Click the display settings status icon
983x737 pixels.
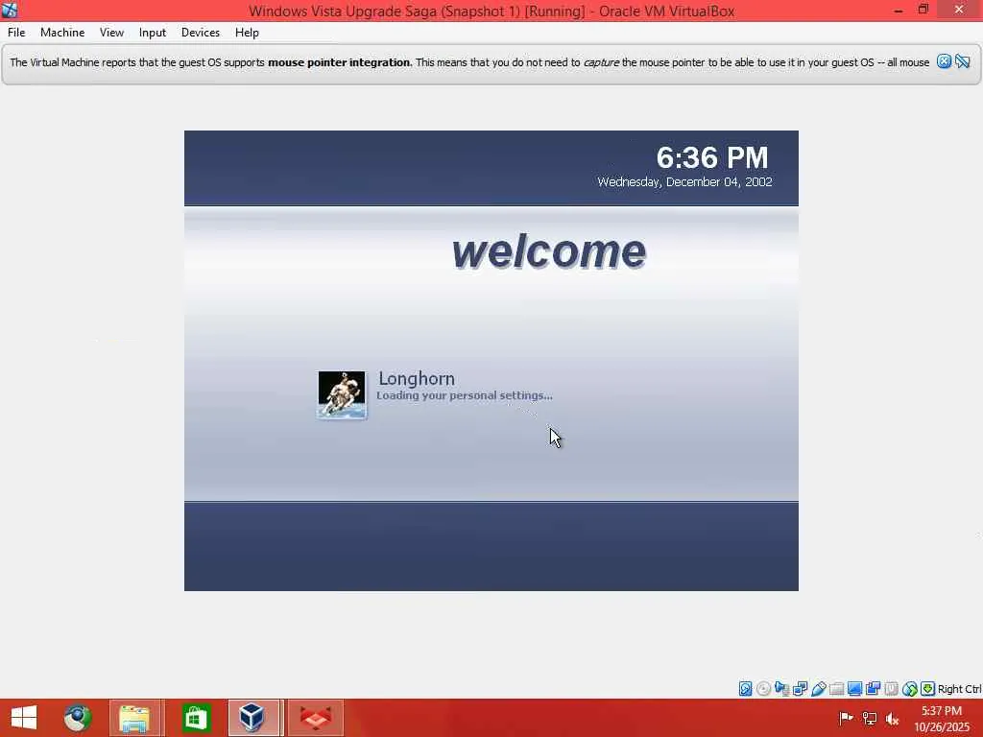click(x=854, y=689)
